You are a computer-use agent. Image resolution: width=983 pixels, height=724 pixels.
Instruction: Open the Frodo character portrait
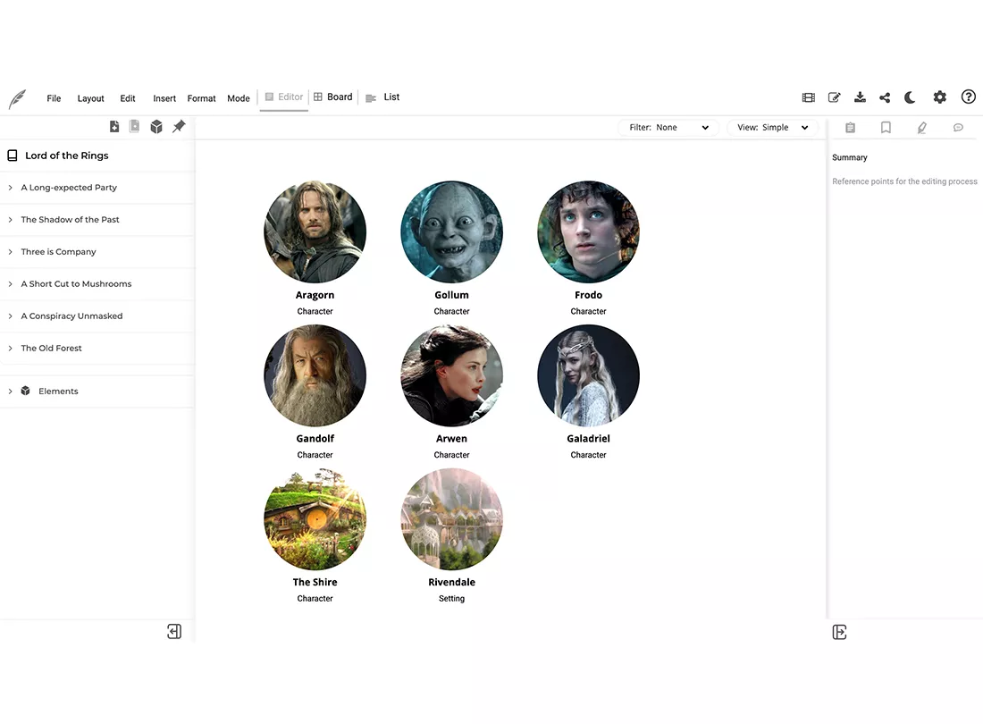point(588,232)
